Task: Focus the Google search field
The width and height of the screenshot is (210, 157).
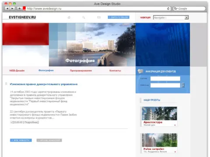Action: tap(189, 9)
